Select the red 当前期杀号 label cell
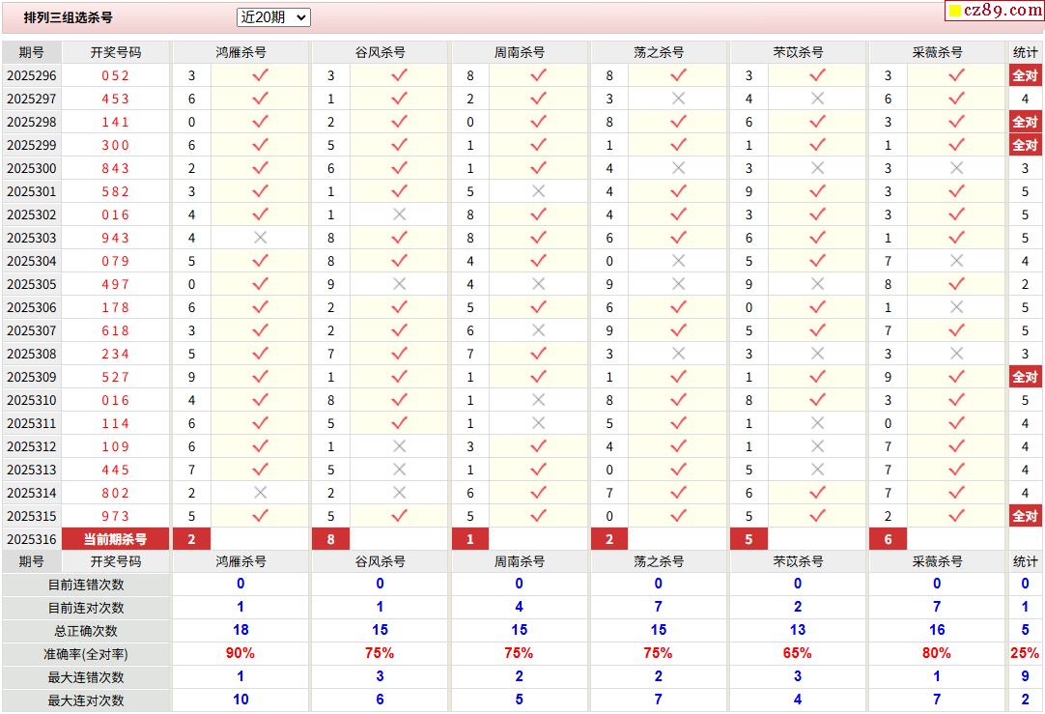 (116, 539)
